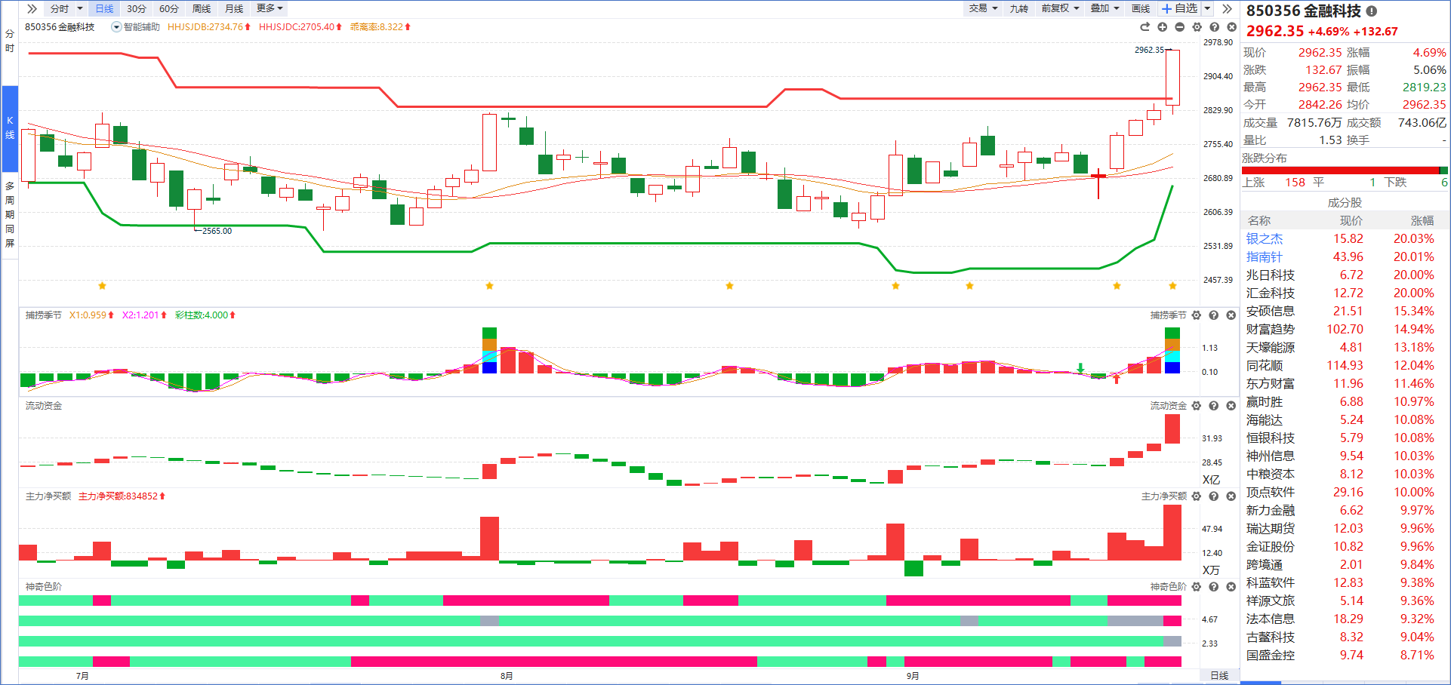Switch to the 60分 period tab

169,8
